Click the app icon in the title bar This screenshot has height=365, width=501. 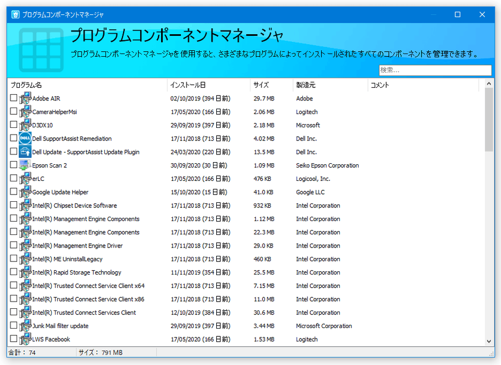pos(15,15)
